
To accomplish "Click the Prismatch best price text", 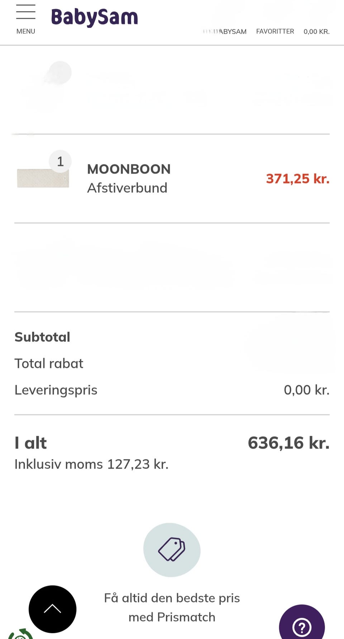I will coord(172,607).
